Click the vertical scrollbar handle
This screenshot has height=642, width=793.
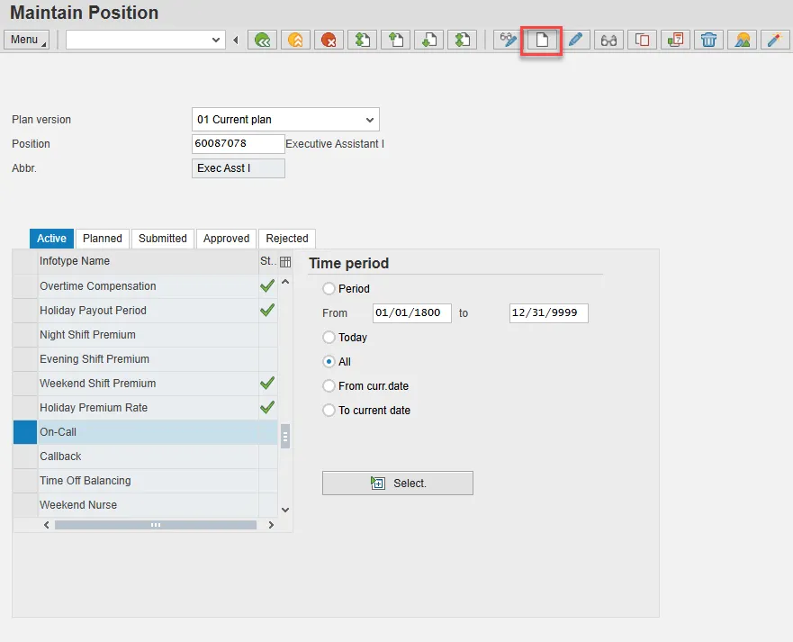[285, 436]
